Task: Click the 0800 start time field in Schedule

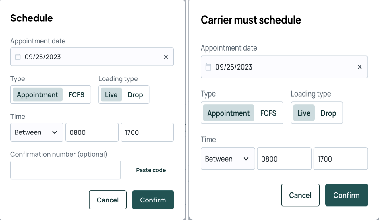Action: tap(92, 132)
